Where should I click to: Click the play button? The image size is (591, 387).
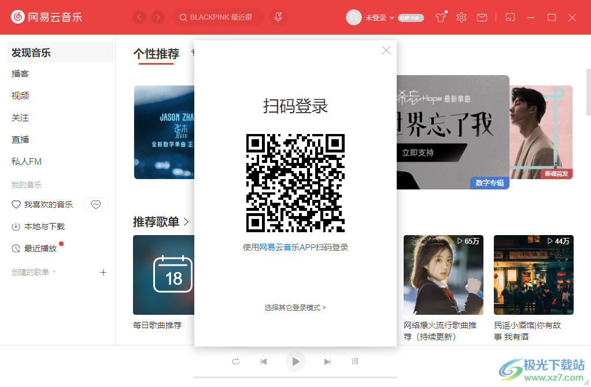[x=295, y=362]
